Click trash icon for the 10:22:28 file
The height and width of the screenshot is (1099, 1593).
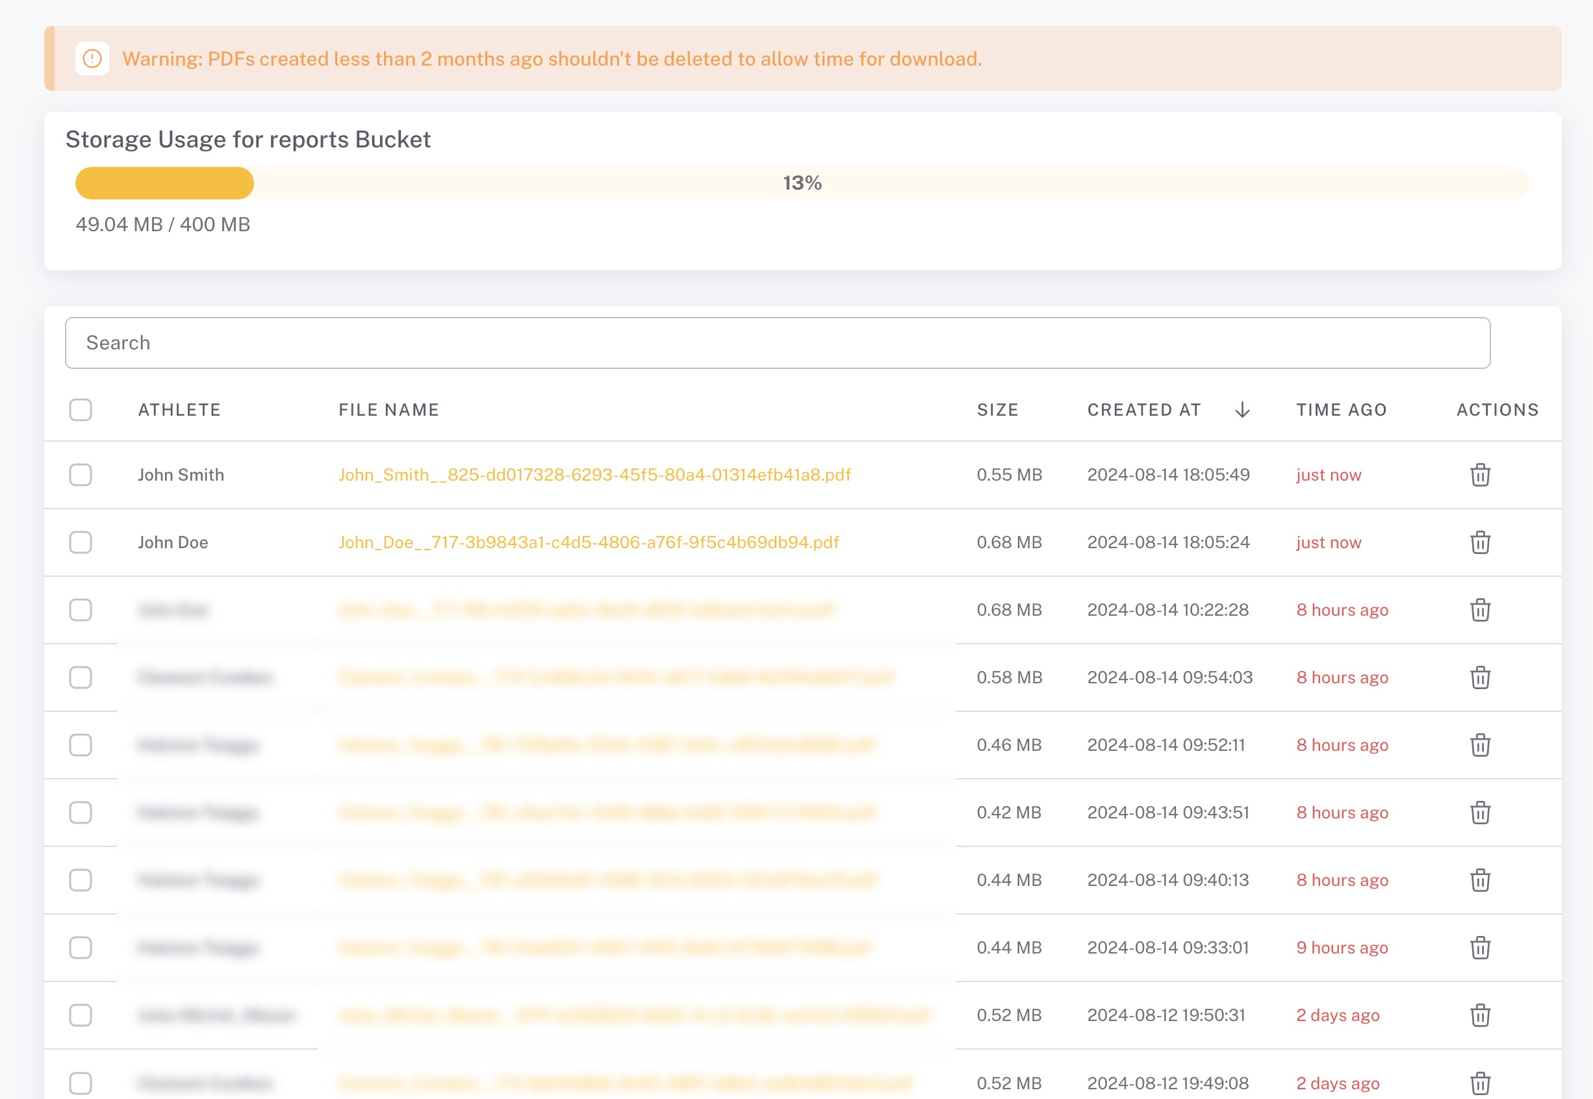[1480, 609]
